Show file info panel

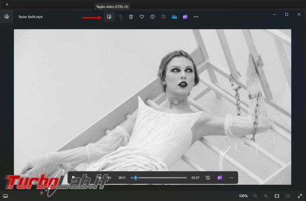153,17
